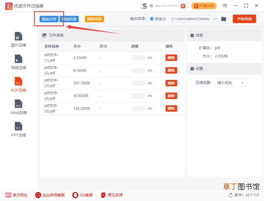Viewport: 264px width, 201px height.
Task: Click 清除列表 clear list button
Action: point(94,19)
